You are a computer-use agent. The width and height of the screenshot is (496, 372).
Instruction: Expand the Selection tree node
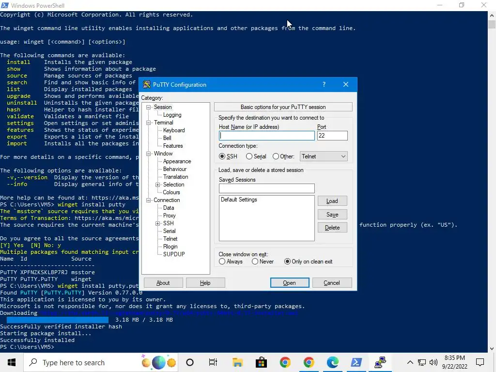157,185
